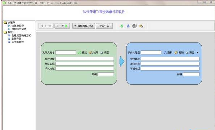Screen dimensions: 215x130
Task: Click 下一步 next step button
Action: [62, 26]
